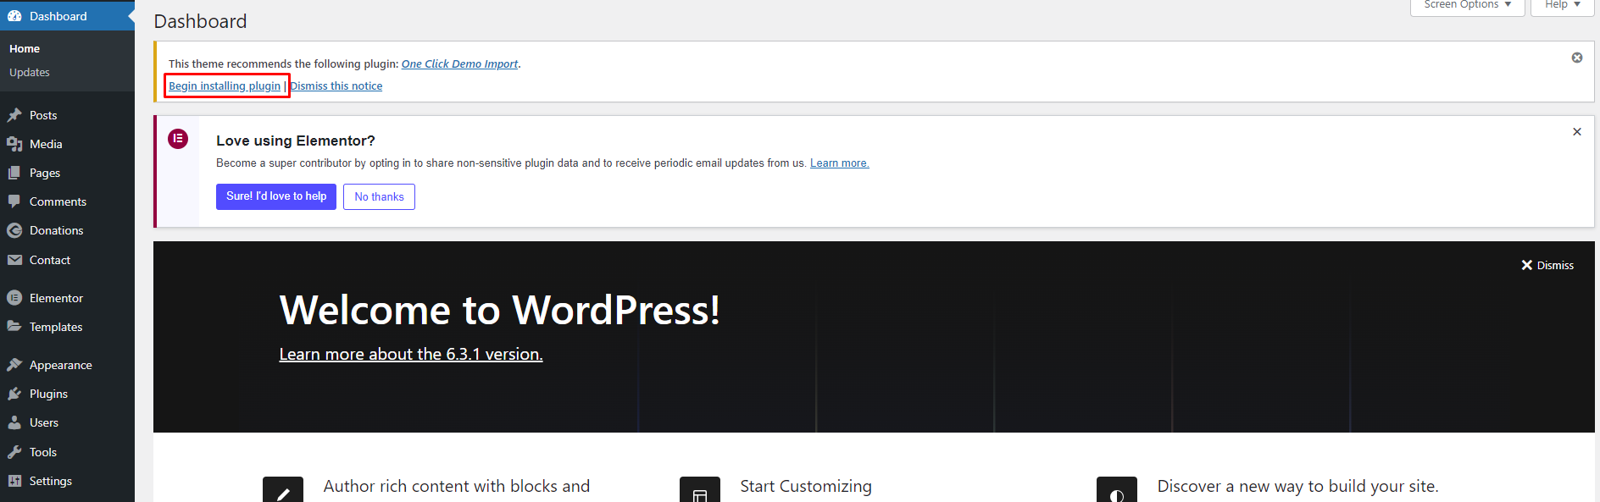
Task: Click the Tools wrench icon
Action: point(14,452)
